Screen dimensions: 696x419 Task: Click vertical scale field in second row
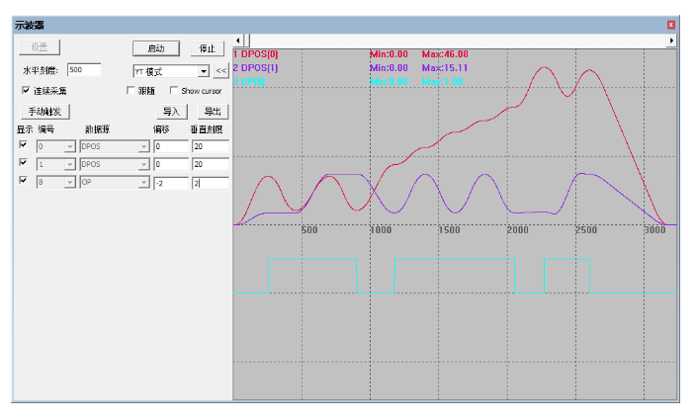click(x=211, y=164)
